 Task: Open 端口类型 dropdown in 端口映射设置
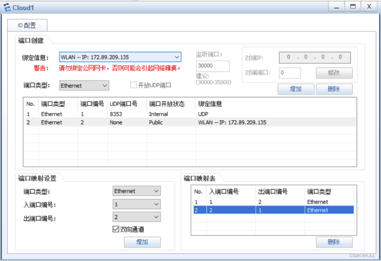point(137,191)
